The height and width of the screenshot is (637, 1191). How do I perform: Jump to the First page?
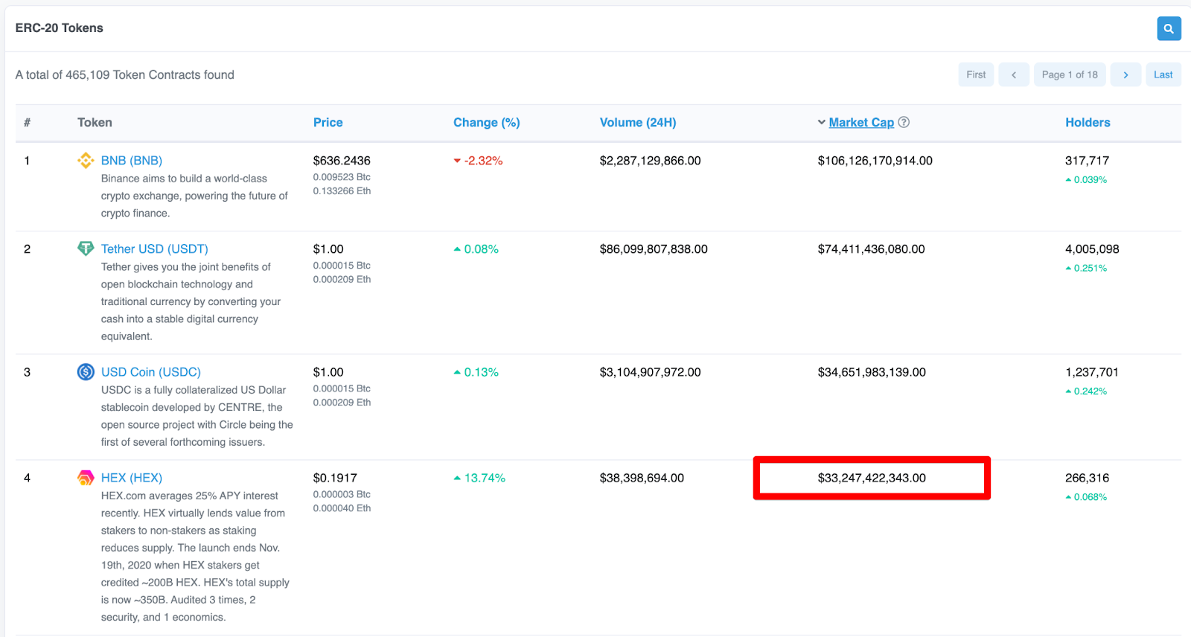pyautogui.click(x=976, y=74)
